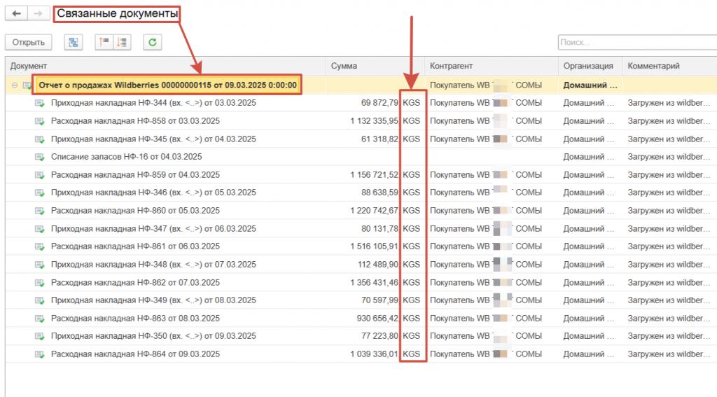Click the move down in list icon
The width and height of the screenshot is (717, 397).
click(x=121, y=43)
